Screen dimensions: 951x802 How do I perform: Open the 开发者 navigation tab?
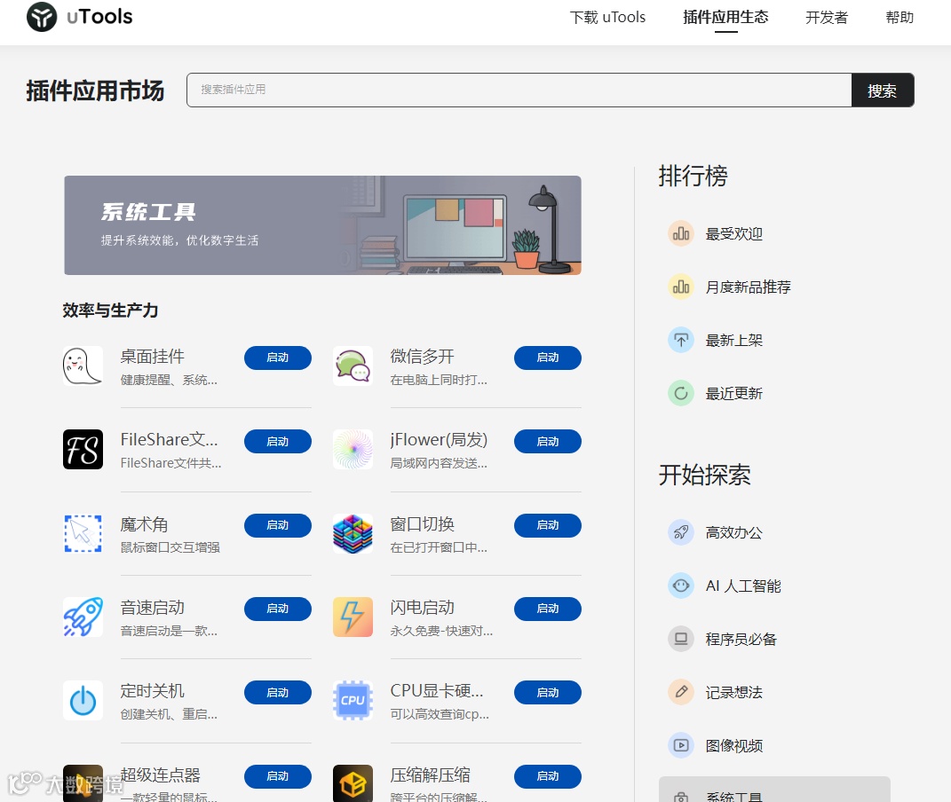[827, 18]
